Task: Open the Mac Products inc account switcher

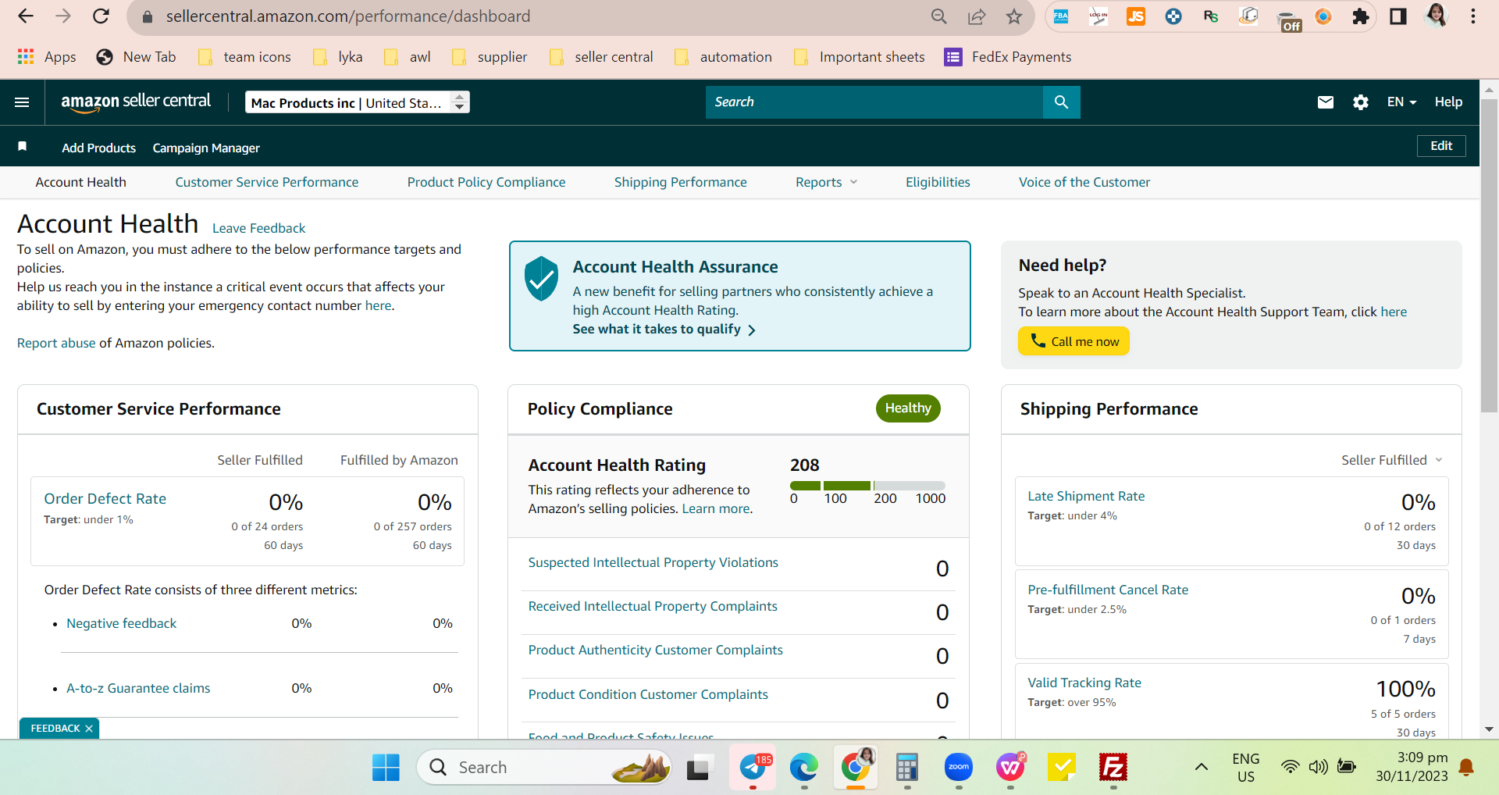Action: [358, 102]
